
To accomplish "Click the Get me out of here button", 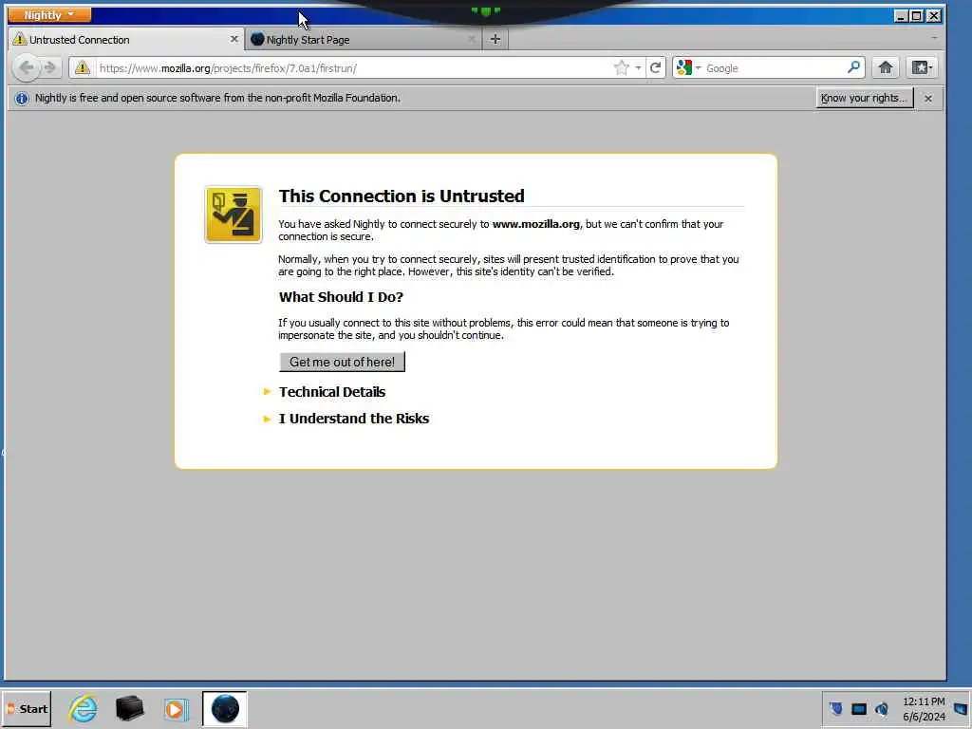I will point(342,362).
